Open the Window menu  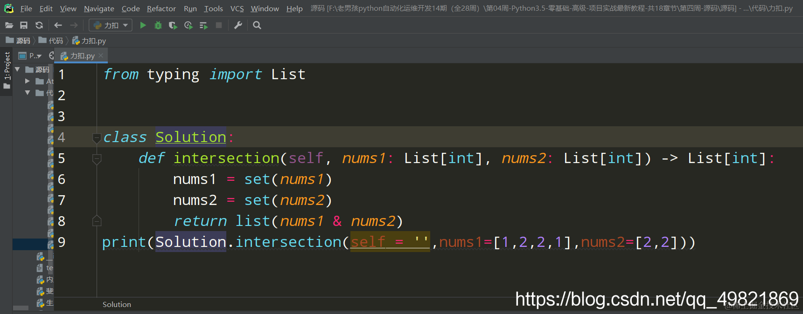click(x=265, y=8)
